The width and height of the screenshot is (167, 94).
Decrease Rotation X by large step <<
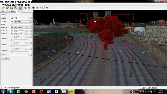point(12,37)
